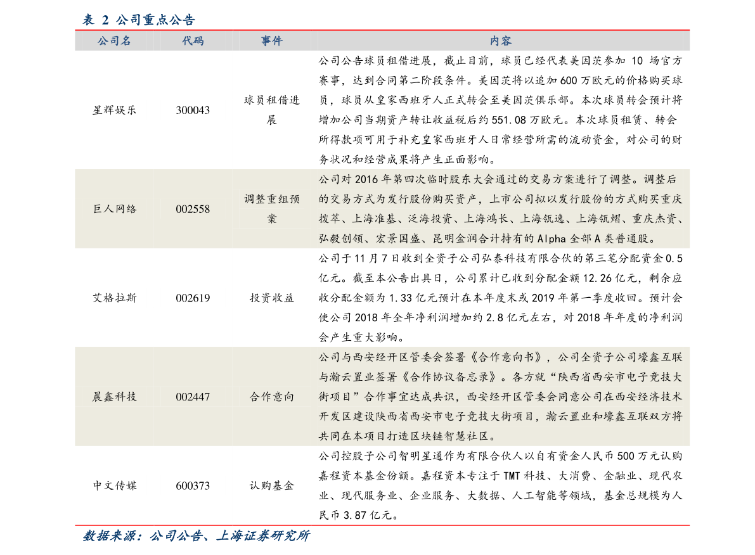Select the '事件' column header

[x=272, y=41]
